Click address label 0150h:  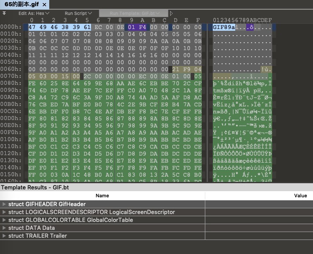pyautogui.click(x=11, y=175)
